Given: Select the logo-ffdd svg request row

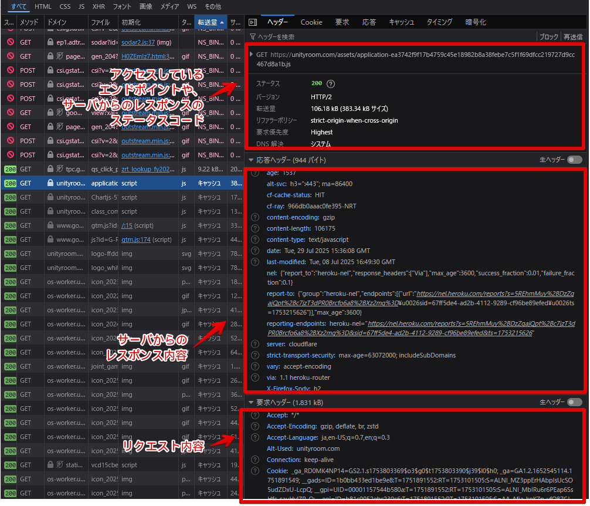Looking at the screenshot, I should (x=123, y=254).
